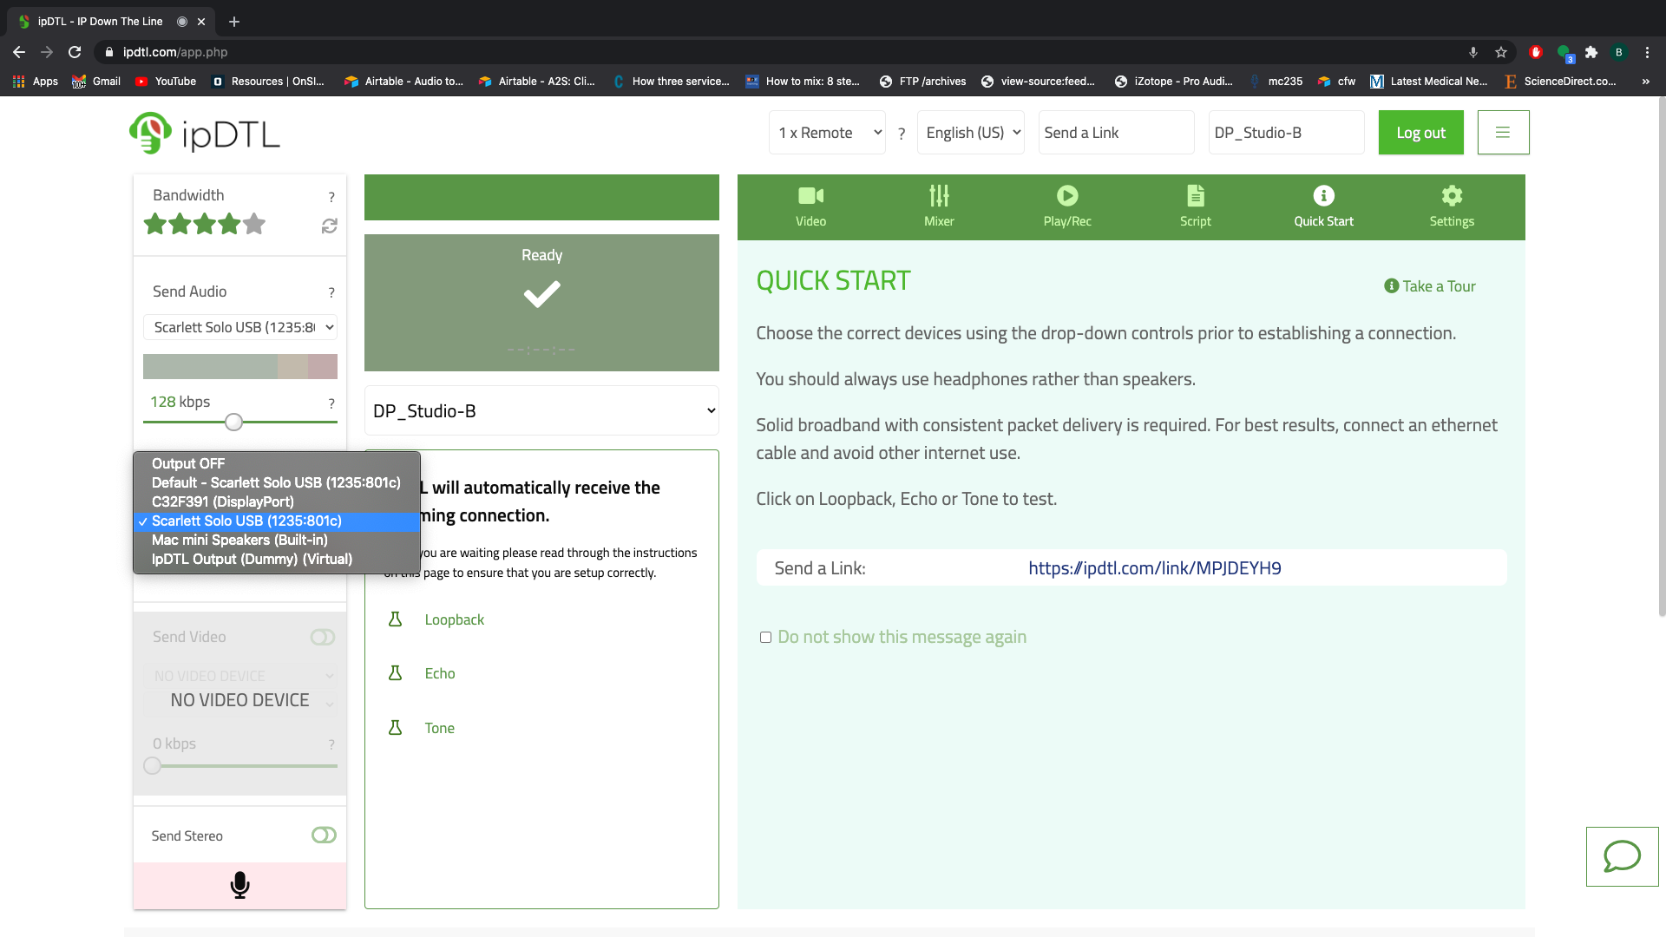Go back in browser history
The image size is (1666, 937).
pyautogui.click(x=19, y=52)
